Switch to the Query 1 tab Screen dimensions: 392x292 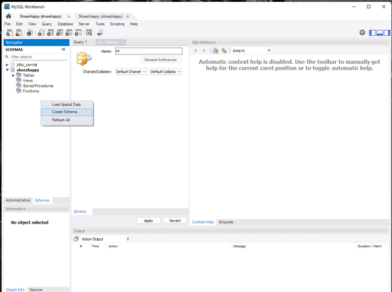[80, 42]
